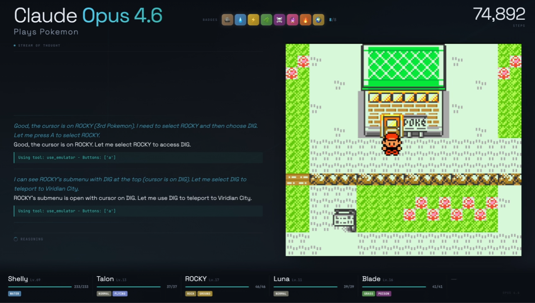Screen dimensions: 535x303
Task: Click the second use_emulator tool call line
Action: pyautogui.click(x=138, y=211)
